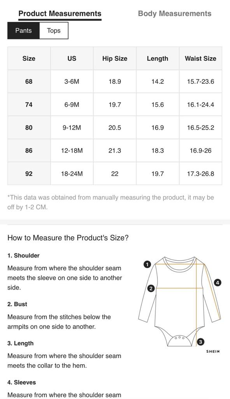Select the Pants size chart button

tap(23, 30)
